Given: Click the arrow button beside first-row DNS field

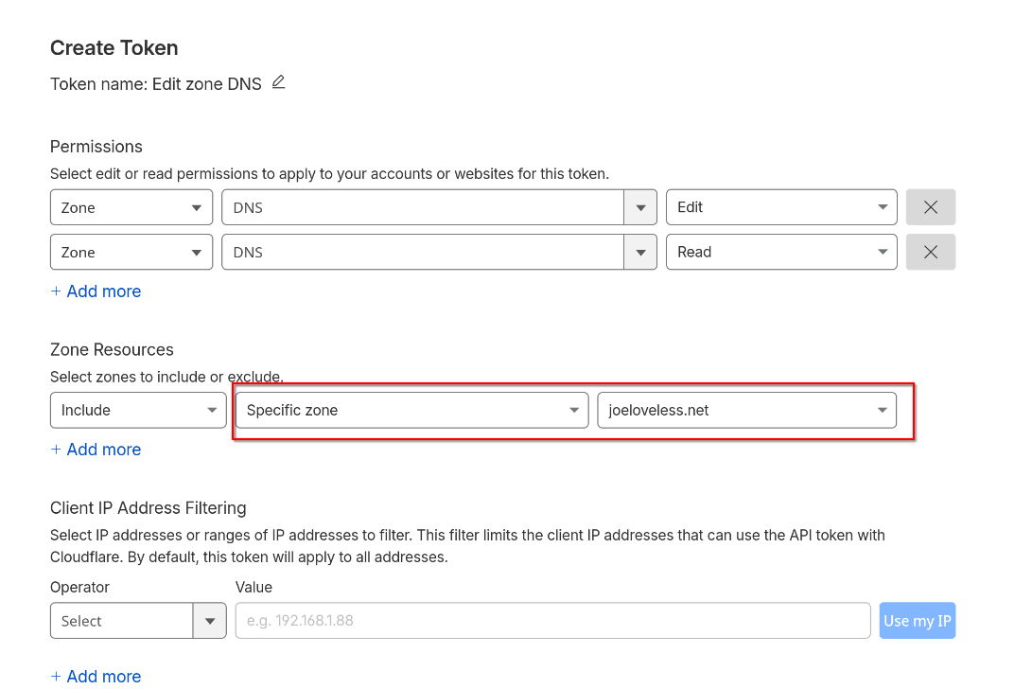Looking at the screenshot, I should (640, 207).
